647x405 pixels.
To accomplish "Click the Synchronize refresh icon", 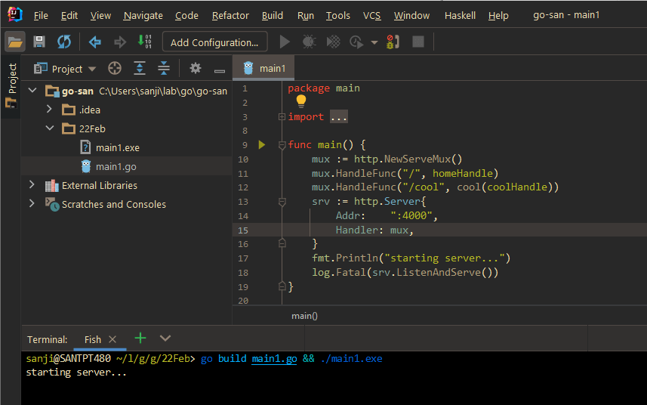I will [x=64, y=42].
